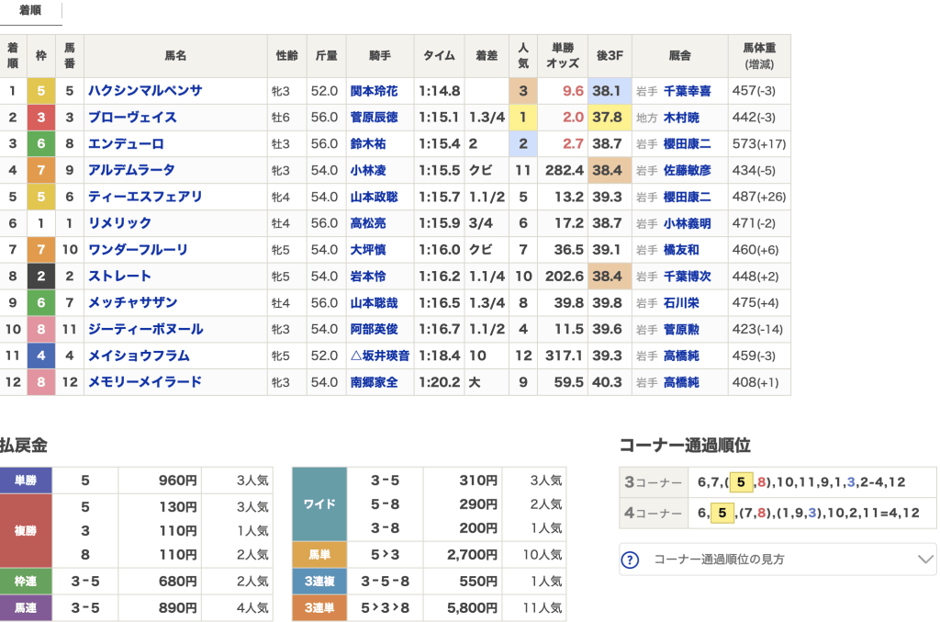Open horse link ジーティーボヌール
The image size is (940, 622).
point(146,329)
